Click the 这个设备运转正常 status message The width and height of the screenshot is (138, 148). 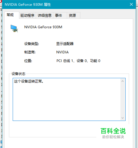pyautogui.click(x=29, y=81)
